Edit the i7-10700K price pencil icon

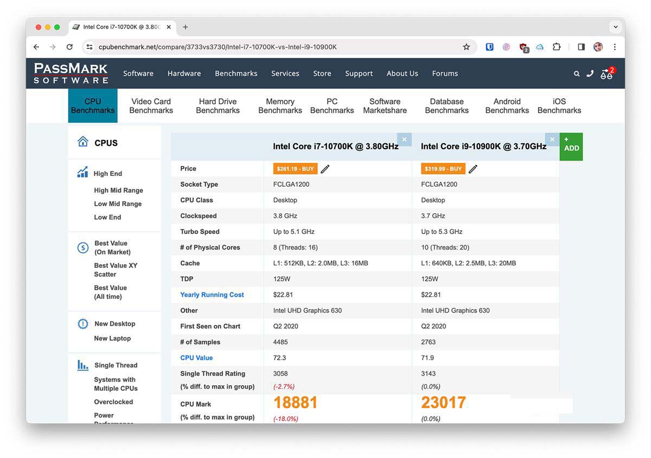coord(325,169)
